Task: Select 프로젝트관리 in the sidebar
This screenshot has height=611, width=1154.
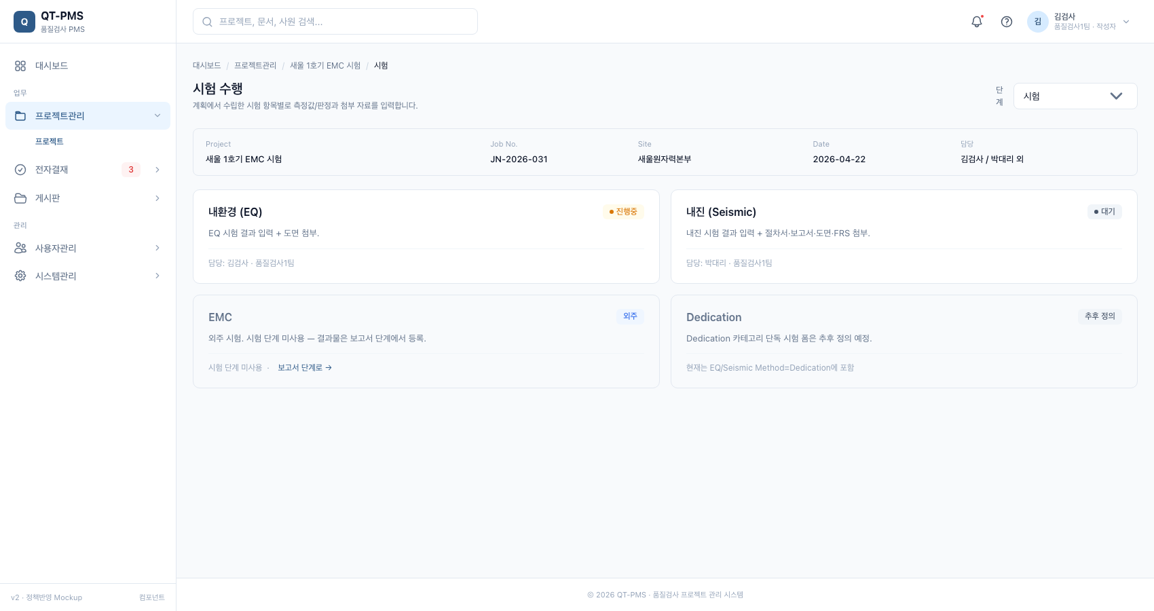Action: [x=88, y=116]
